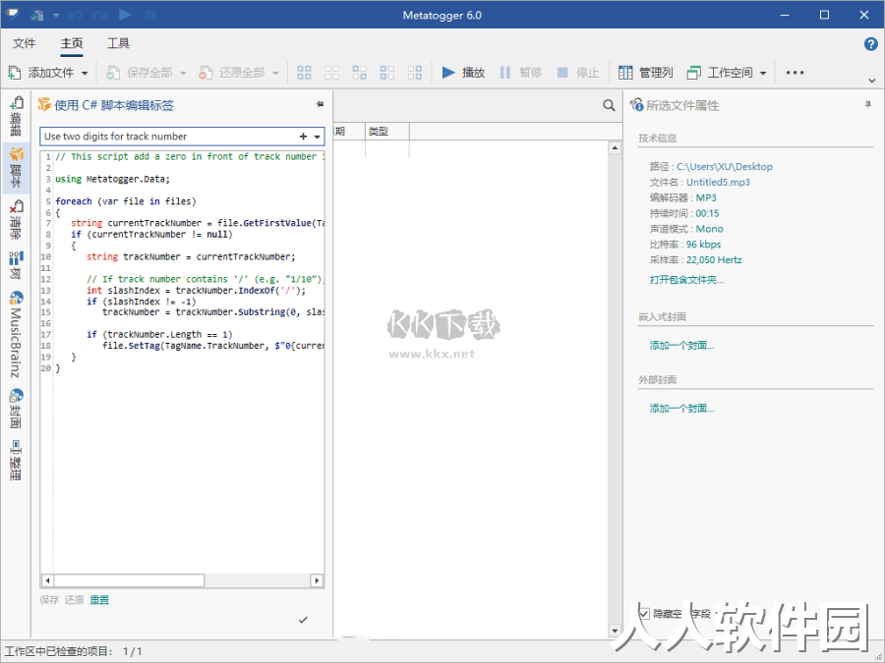The image size is (885, 663).
Task: Click the code editor's left scroll arrow
Action: click(47, 580)
